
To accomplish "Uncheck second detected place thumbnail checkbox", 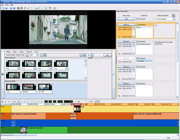I will coord(23,61).
